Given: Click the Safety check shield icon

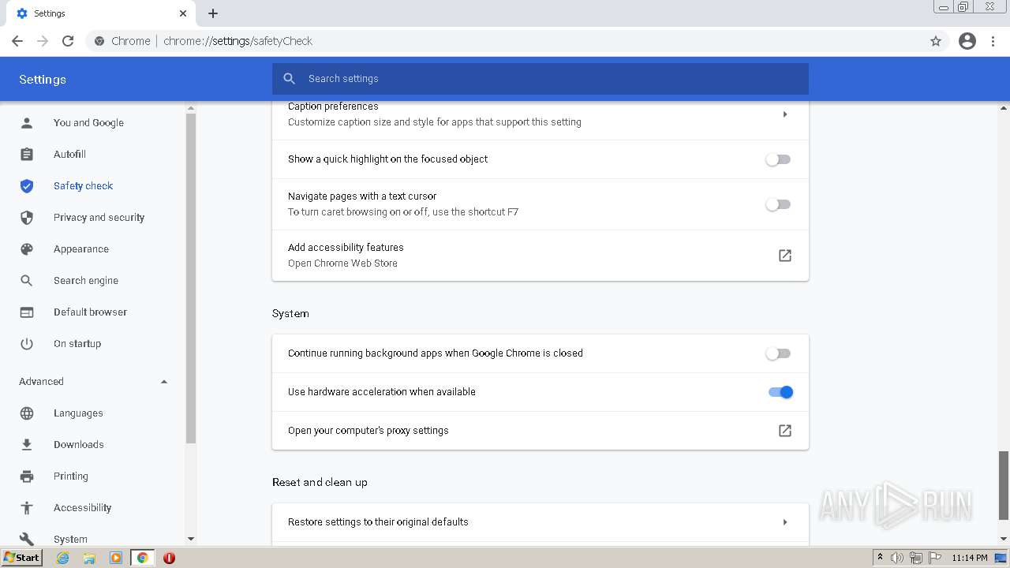Looking at the screenshot, I should (27, 186).
